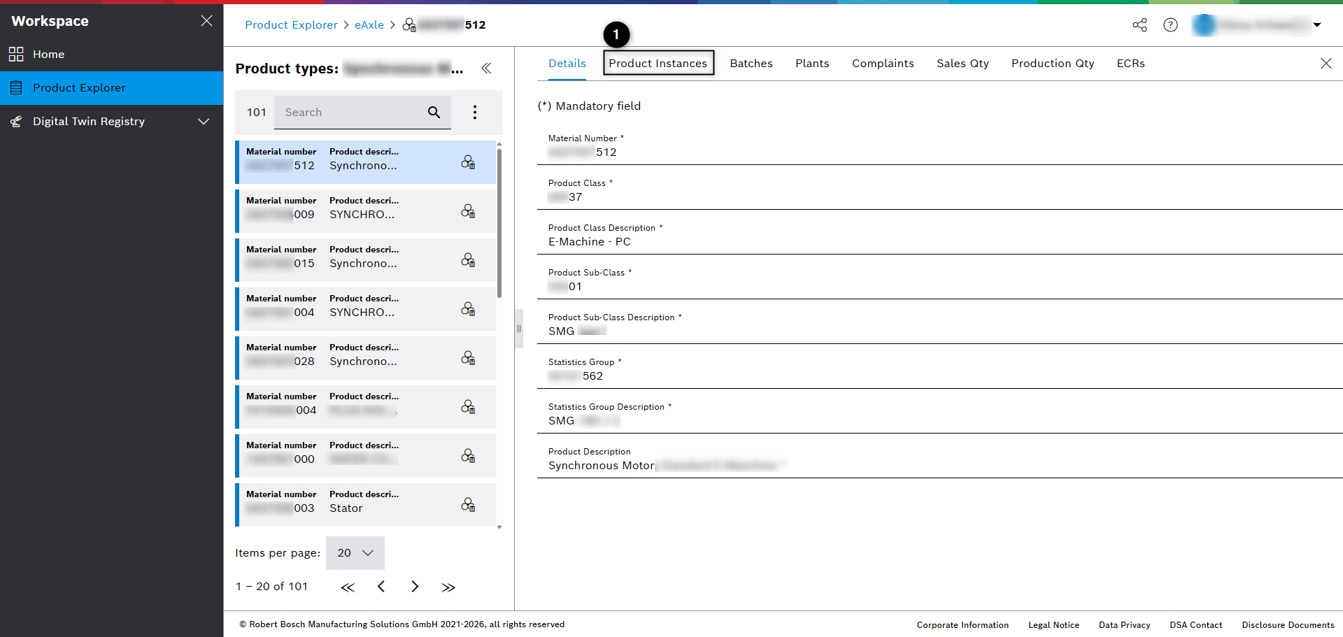Click the product list vertical scrollbar

tap(499, 224)
